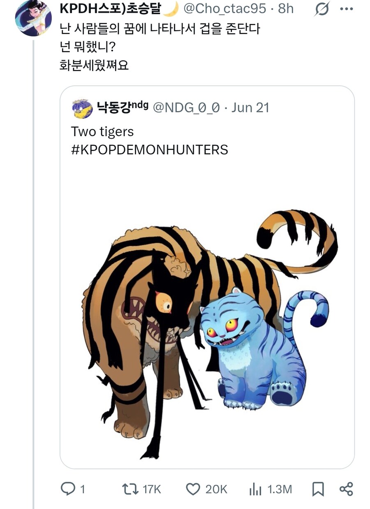
Task: Open the 8h timestamp link
Action: [x=285, y=8]
